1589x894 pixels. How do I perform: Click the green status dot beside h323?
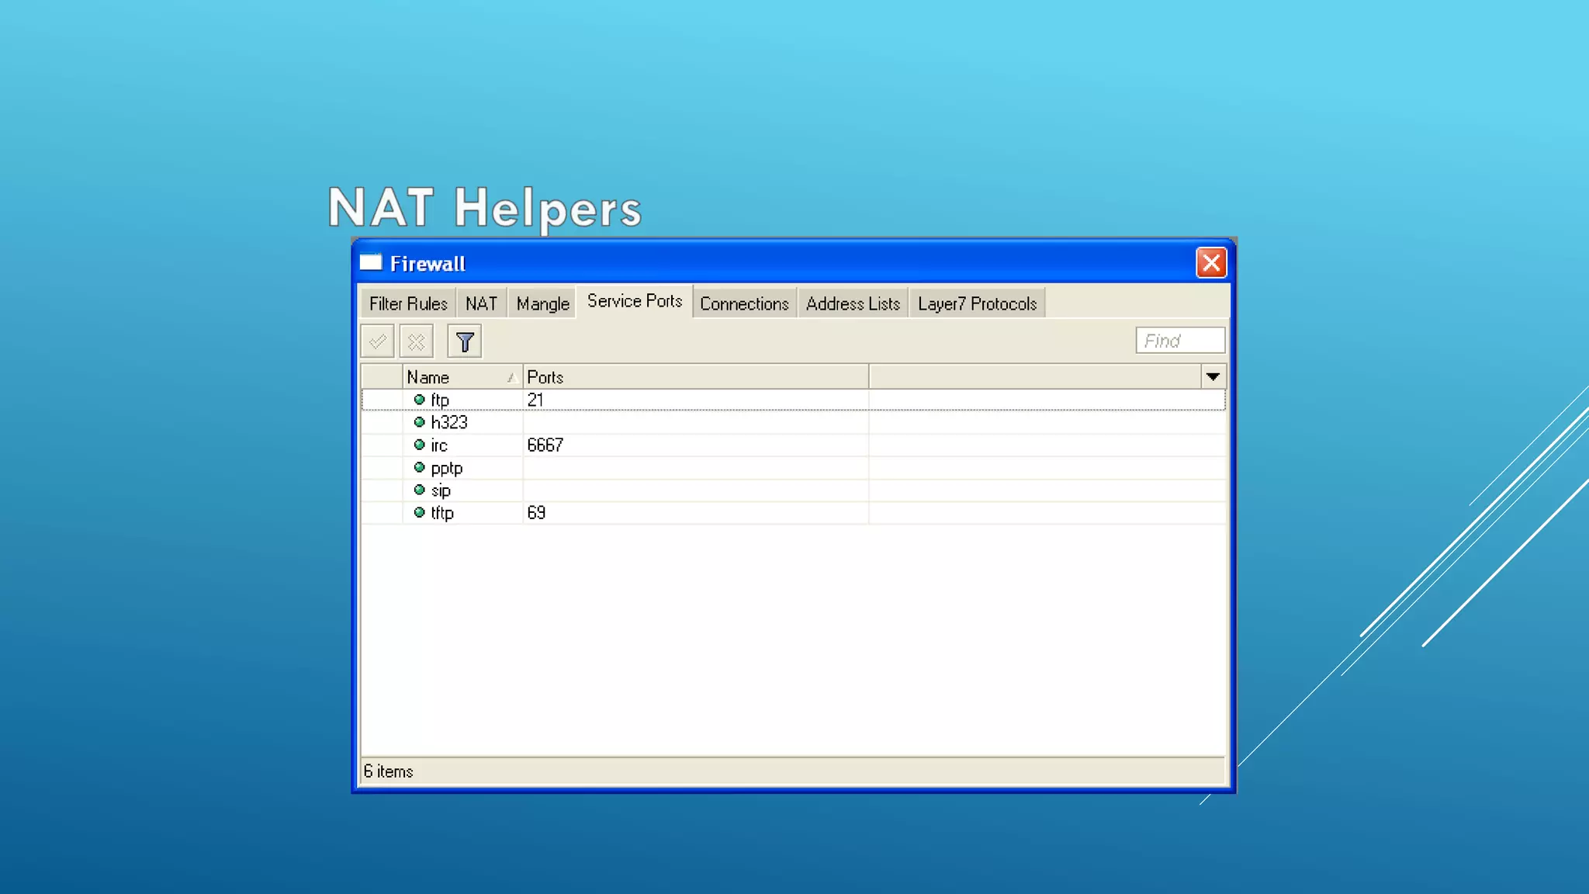[419, 422]
